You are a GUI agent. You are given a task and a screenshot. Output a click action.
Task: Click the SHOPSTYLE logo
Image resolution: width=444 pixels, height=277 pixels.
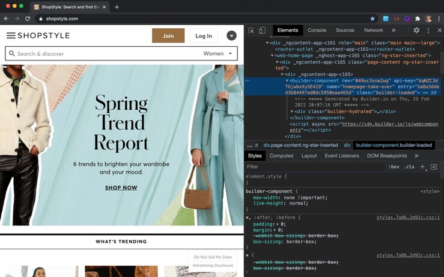[x=43, y=35]
